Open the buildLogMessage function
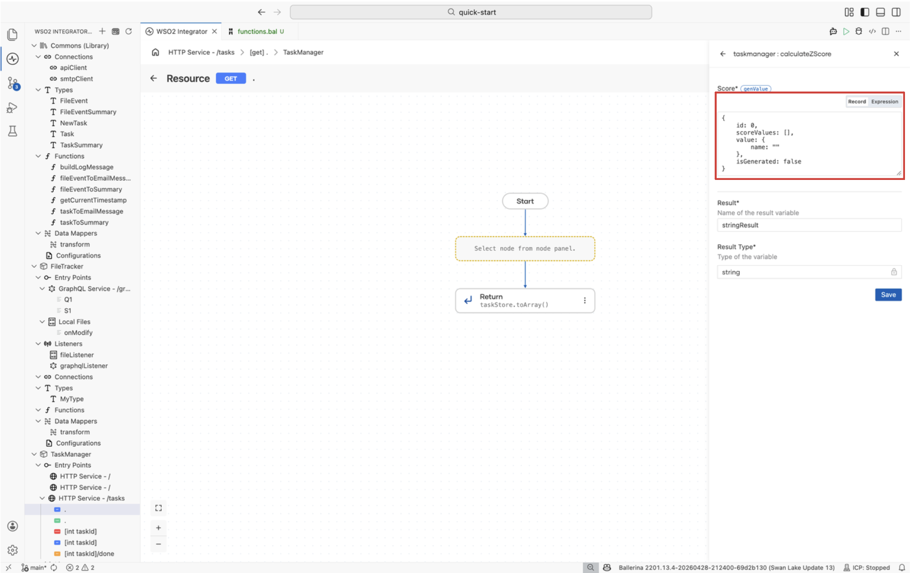Viewport: 910px width, 573px height. click(x=86, y=167)
